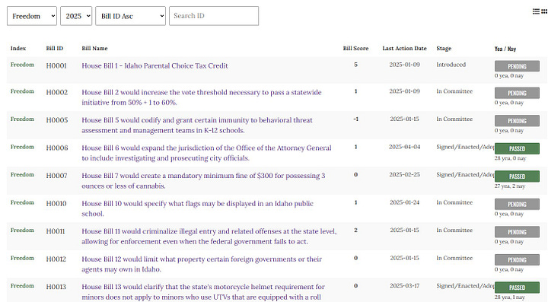Click the 2025-03-17 date for H0013
Image resolution: width=548 pixels, height=302 pixels.
coord(404,285)
